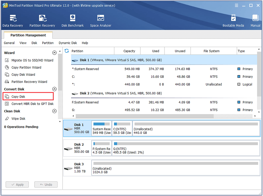Select the Disk 2 drive icon in the disk map

pos(68,149)
